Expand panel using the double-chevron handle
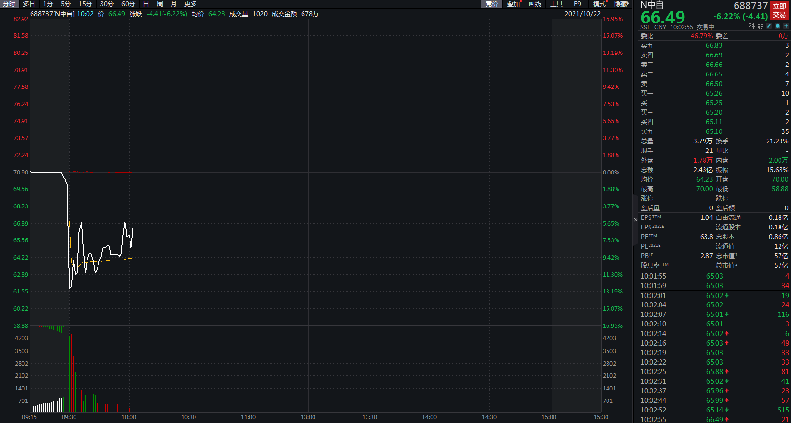This screenshot has width=791, height=423. tap(635, 220)
